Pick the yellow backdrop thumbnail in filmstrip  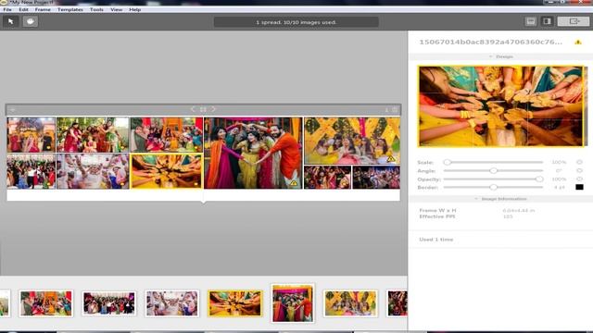[x=350, y=303]
